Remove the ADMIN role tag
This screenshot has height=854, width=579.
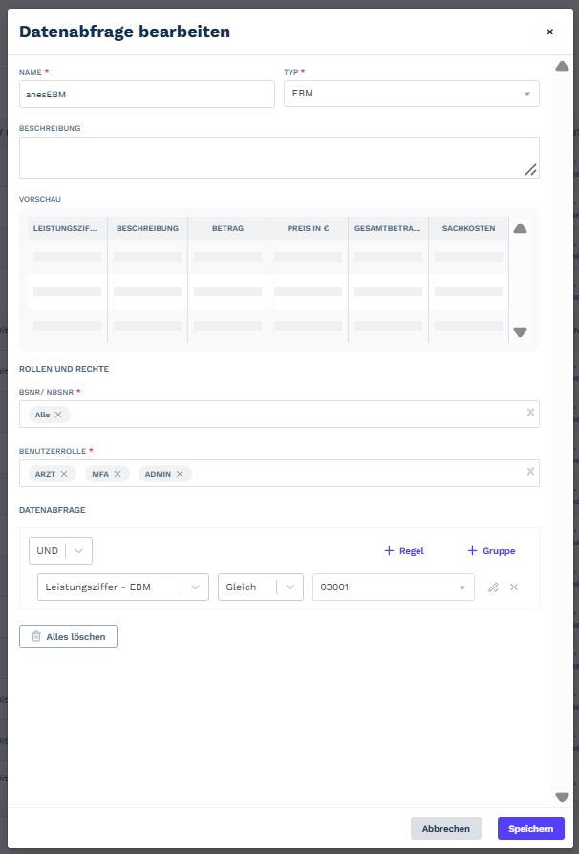(180, 474)
